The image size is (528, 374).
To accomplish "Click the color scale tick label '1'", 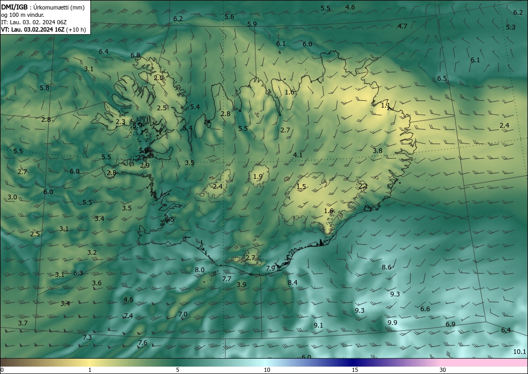I will pyautogui.click(x=90, y=370).
